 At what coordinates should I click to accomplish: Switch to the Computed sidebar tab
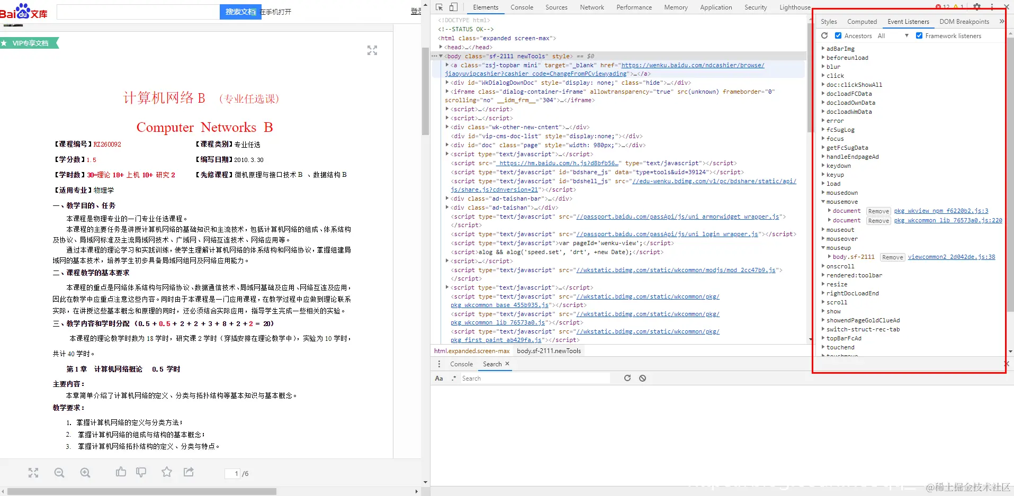(862, 22)
